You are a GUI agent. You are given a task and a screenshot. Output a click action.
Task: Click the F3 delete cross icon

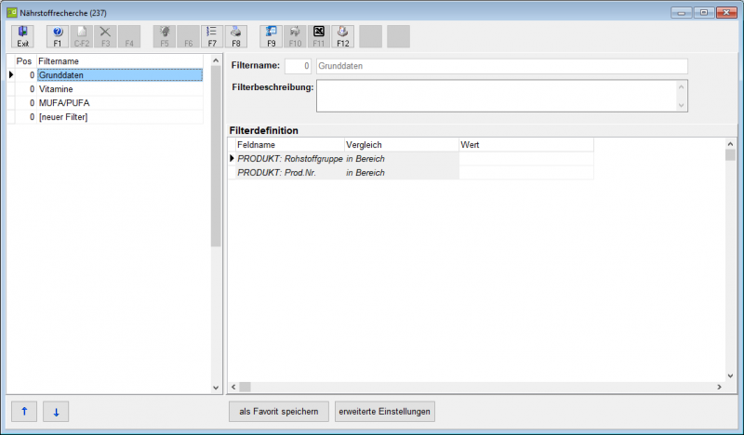(105, 36)
